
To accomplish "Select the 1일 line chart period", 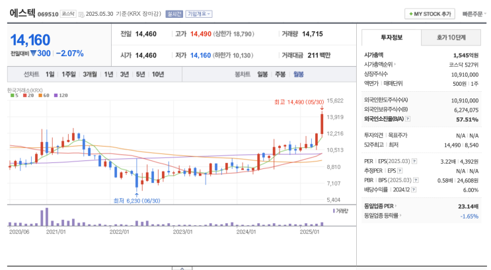I will (50, 75).
